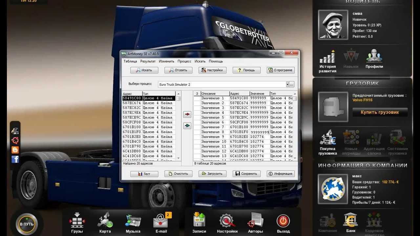Screen dimensions: 420x236
Task: Select the row Значение 13 in table
Action: [243, 156]
